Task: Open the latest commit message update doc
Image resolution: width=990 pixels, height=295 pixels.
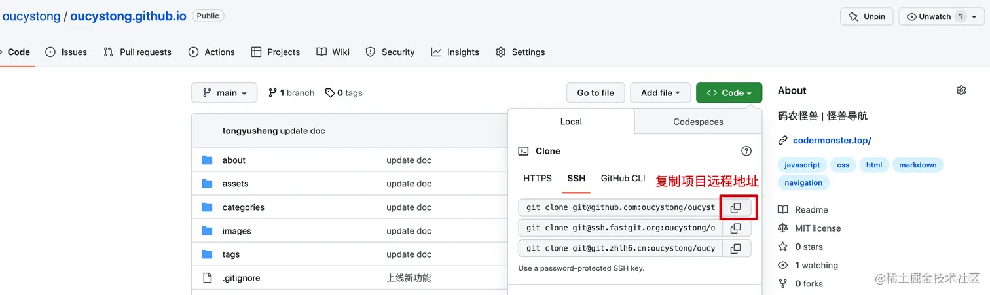Action: (302, 131)
